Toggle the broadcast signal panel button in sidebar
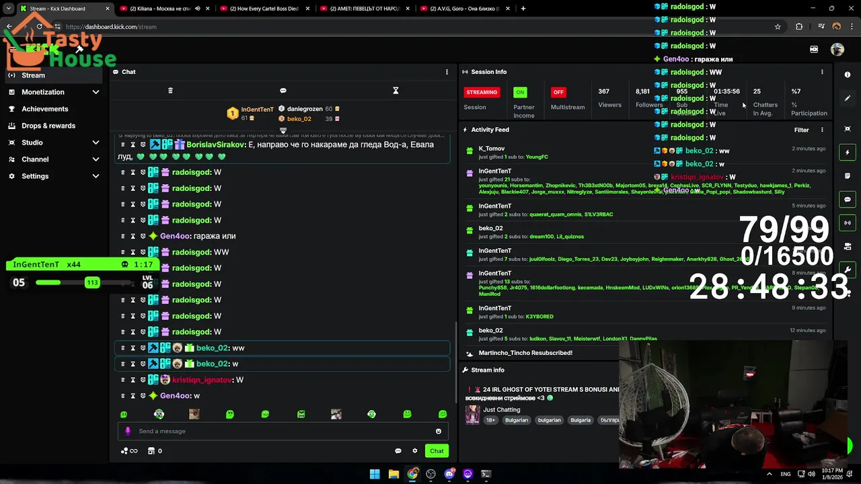The height and width of the screenshot is (484, 861). 848,223
